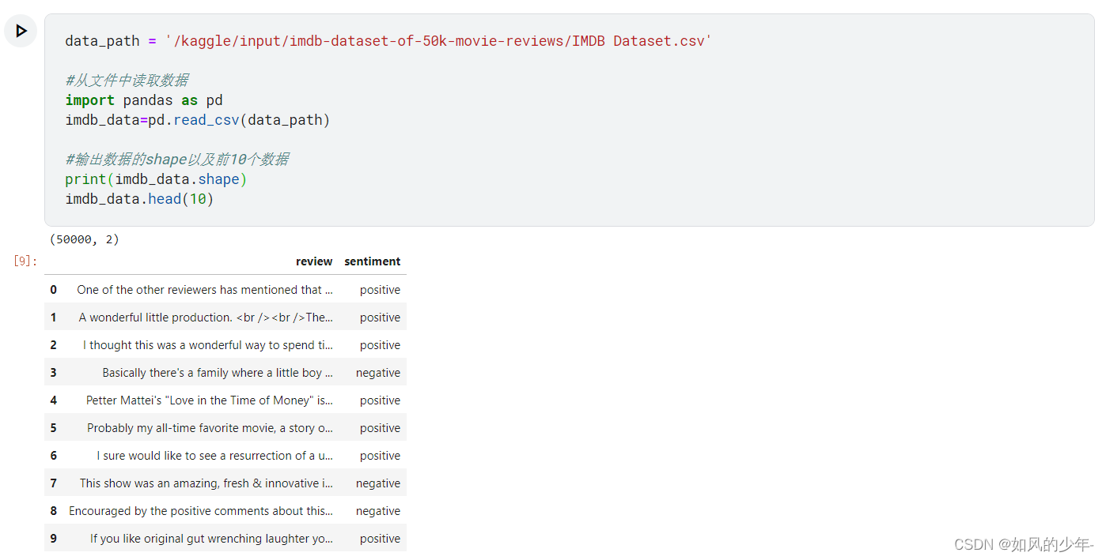Select review 'A wonderful little production'
Image resolution: width=1106 pixels, height=560 pixels.
206,318
